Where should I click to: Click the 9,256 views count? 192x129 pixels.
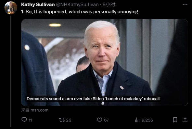point(147,120)
